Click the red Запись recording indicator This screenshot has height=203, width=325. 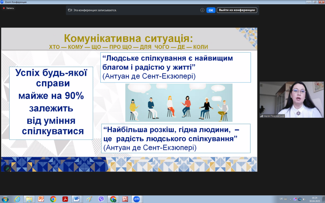click(x=9, y=8)
